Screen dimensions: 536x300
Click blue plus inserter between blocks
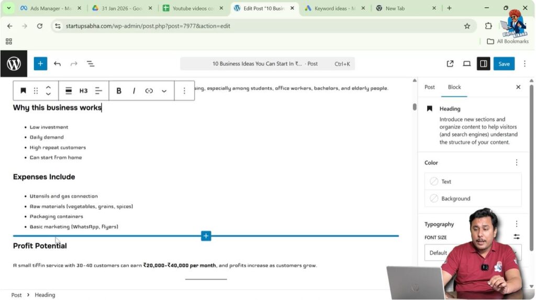(206, 236)
